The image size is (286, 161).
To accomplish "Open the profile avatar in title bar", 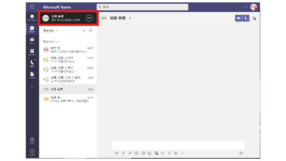I will tap(254, 7).
